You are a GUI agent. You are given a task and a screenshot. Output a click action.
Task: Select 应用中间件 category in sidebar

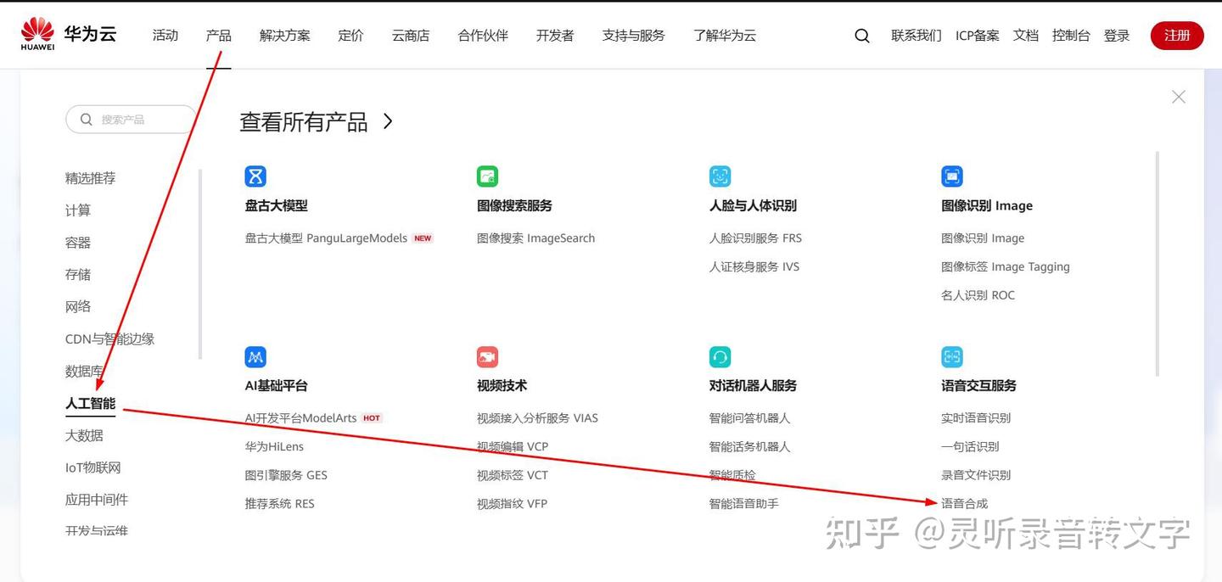click(97, 501)
